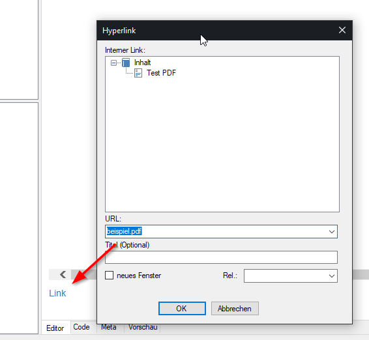369x340 pixels.
Task: Enable the neues Fenster checkbox
Action: pyautogui.click(x=109, y=276)
